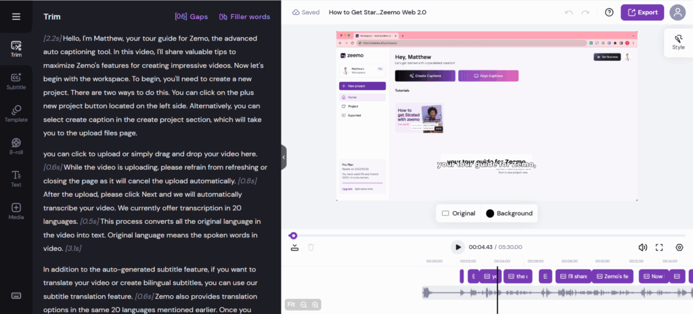Open the Media panel

pos(16,211)
